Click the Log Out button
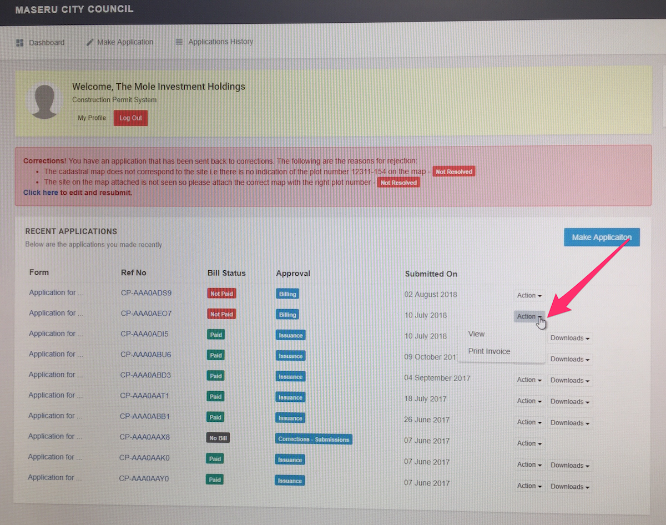 point(130,118)
